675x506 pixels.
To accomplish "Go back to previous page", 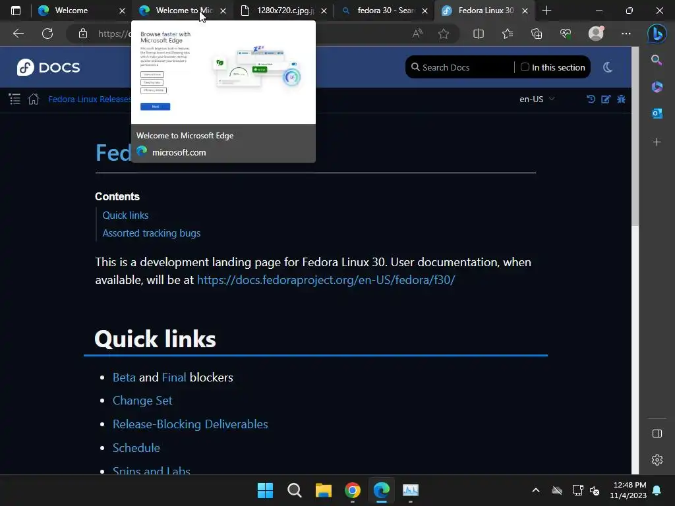I will click(x=18, y=34).
